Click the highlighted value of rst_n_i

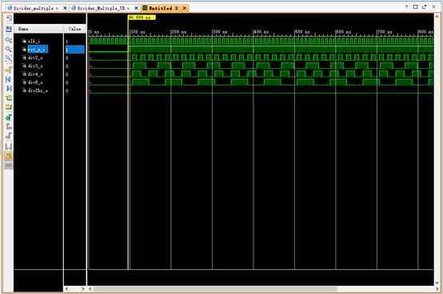(x=75, y=50)
